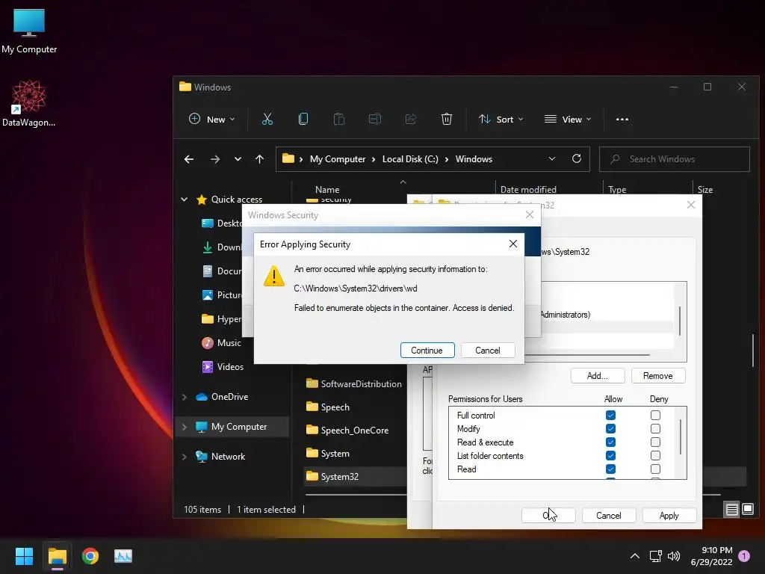This screenshot has height=574, width=765.
Task: Toggle Allow for Modify permission
Action: tap(610, 428)
